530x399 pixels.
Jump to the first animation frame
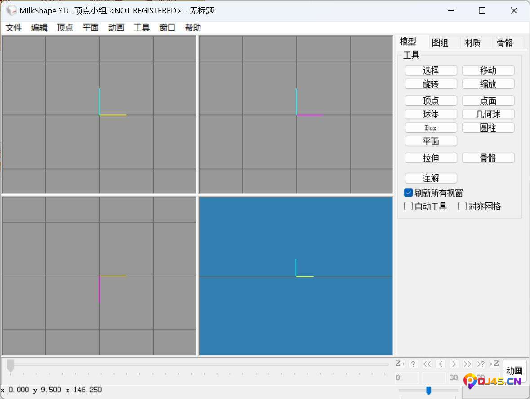[427, 364]
